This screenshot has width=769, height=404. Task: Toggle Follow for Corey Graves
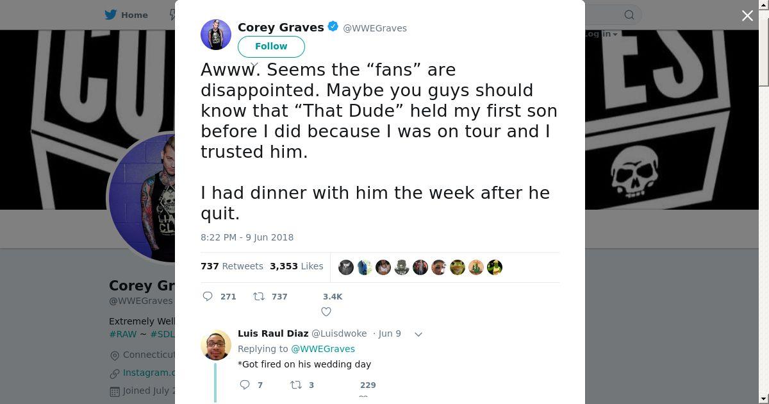click(271, 46)
